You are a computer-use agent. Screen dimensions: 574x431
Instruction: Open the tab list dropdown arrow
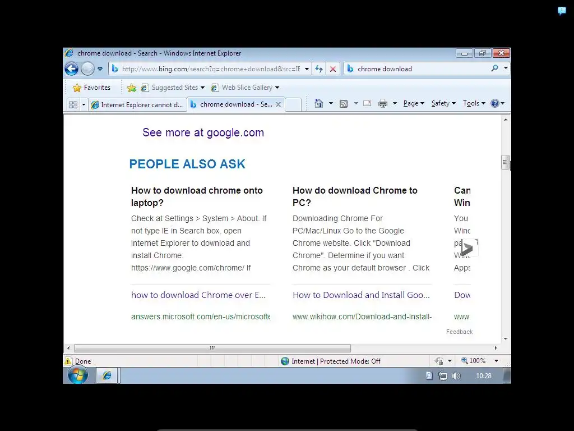[x=84, y=105]
